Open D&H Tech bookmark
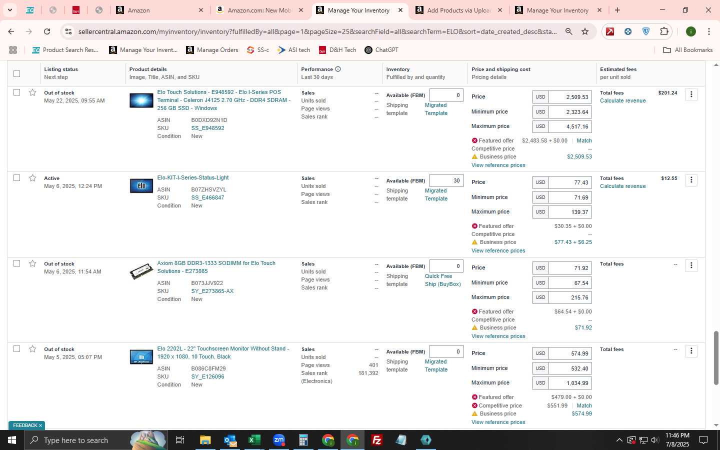 [337, 50]
